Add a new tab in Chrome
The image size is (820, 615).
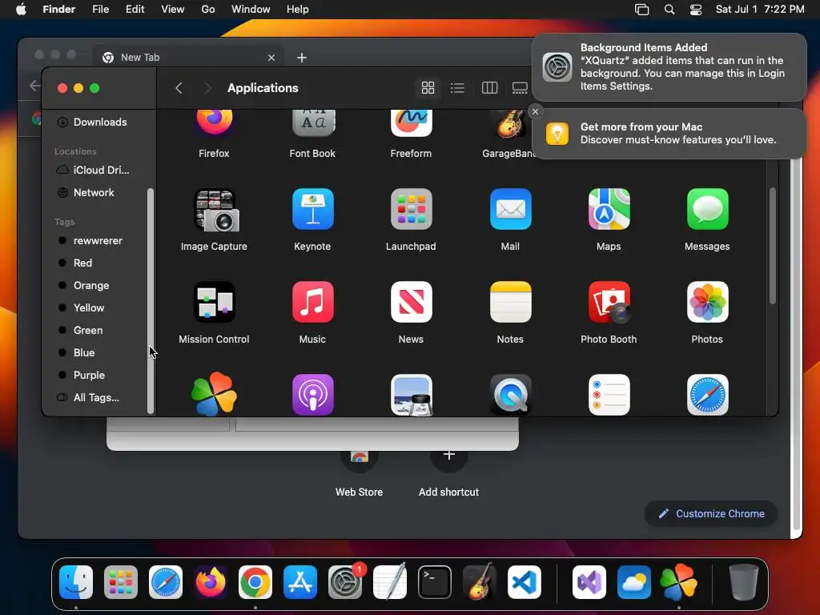pyautogui.click(x=302, y=58)
